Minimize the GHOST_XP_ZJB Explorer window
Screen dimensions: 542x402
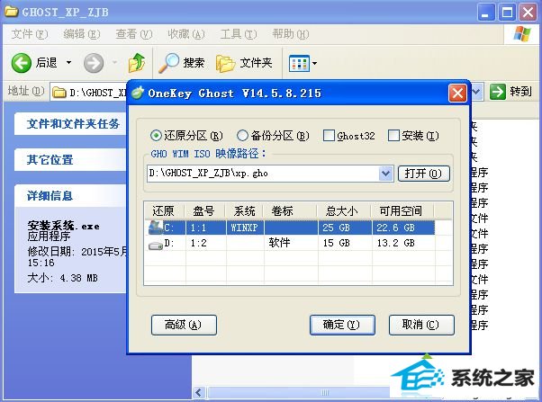[486, 13]
